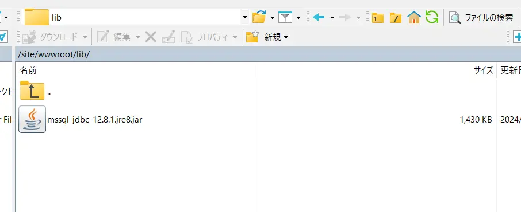The height and width of the screenshot is (212, 521).
Task: Sort by the サイズ column header
Action: pos(377,70)
